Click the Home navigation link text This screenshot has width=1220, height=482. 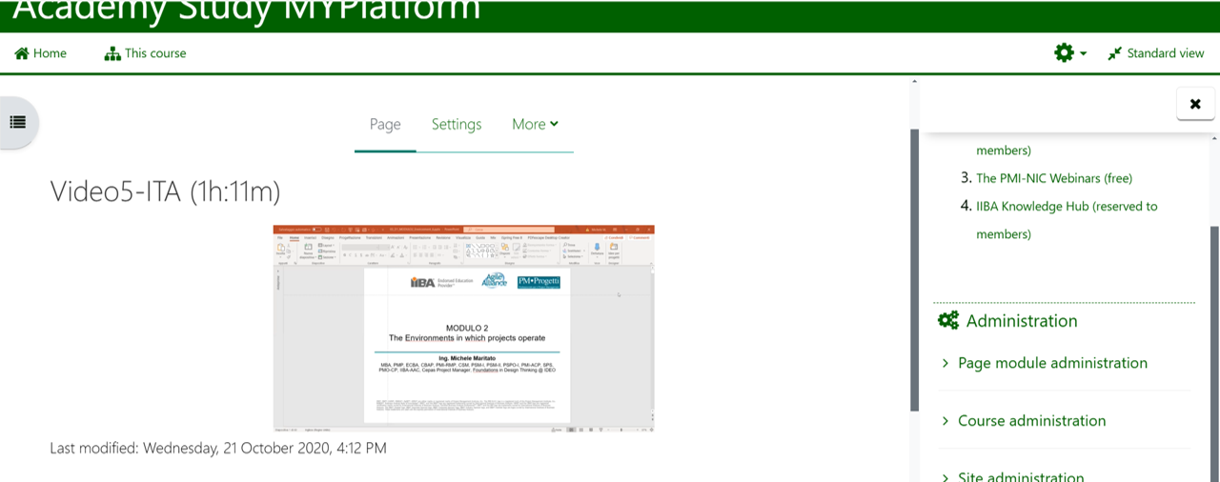50,53
